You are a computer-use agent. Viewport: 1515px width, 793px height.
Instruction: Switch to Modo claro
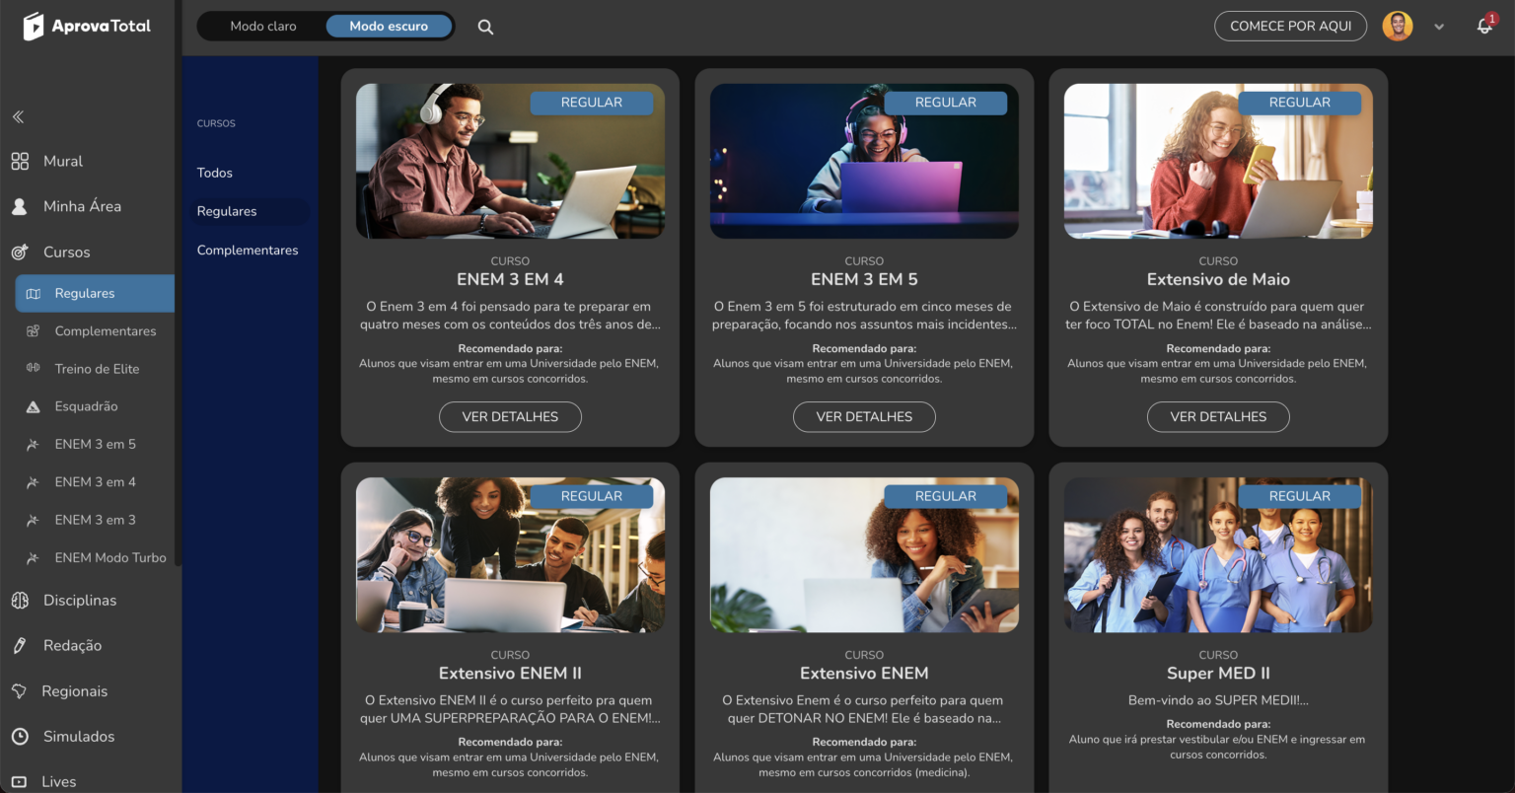click(262, 26)
